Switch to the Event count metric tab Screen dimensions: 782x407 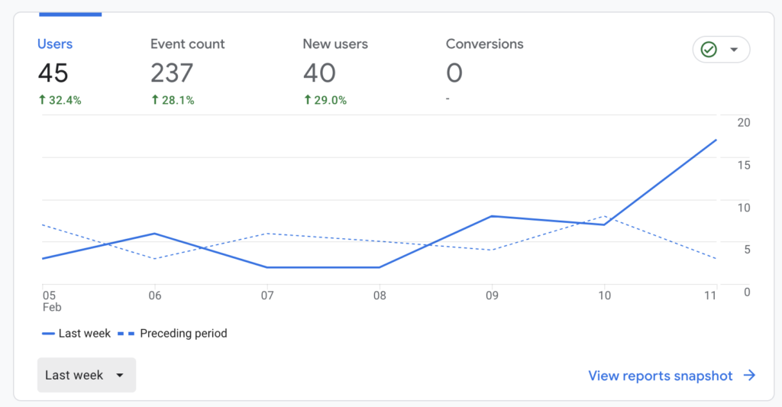coord(187,44)
